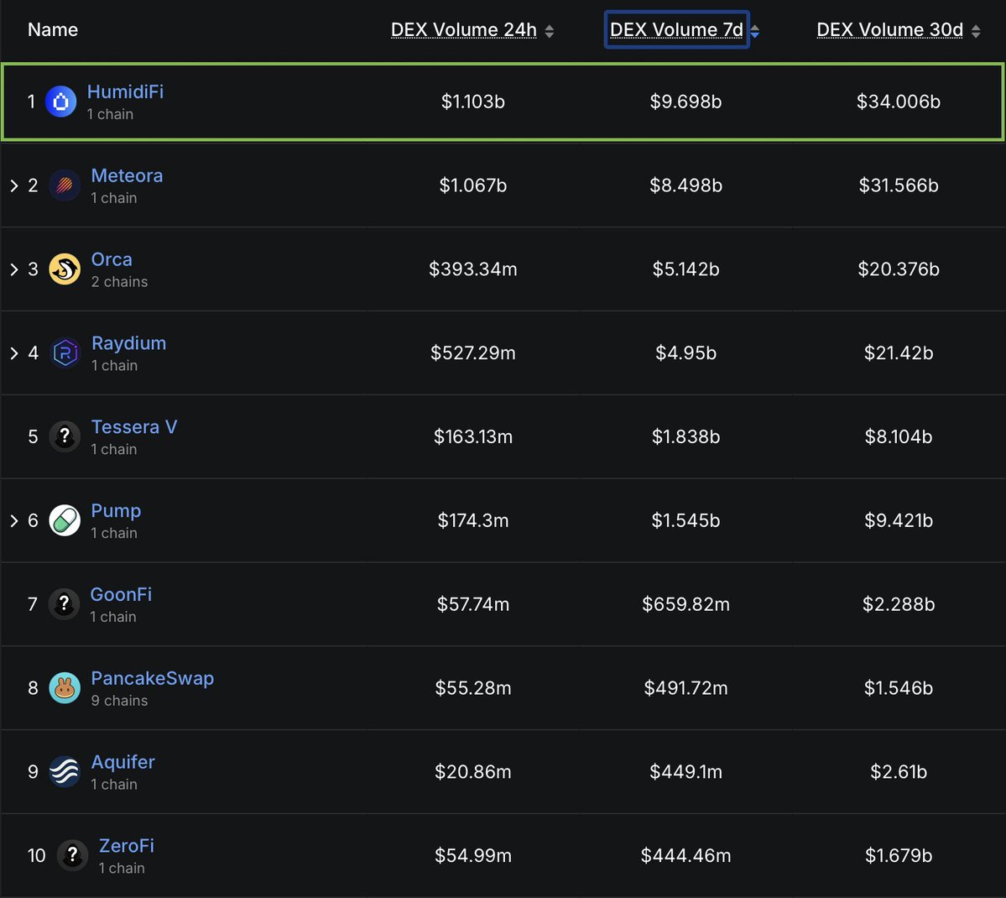The width and height of the screenshot is (1006, 898).
Task: Open the GoonFi protocol link
Action: [122, 594]
